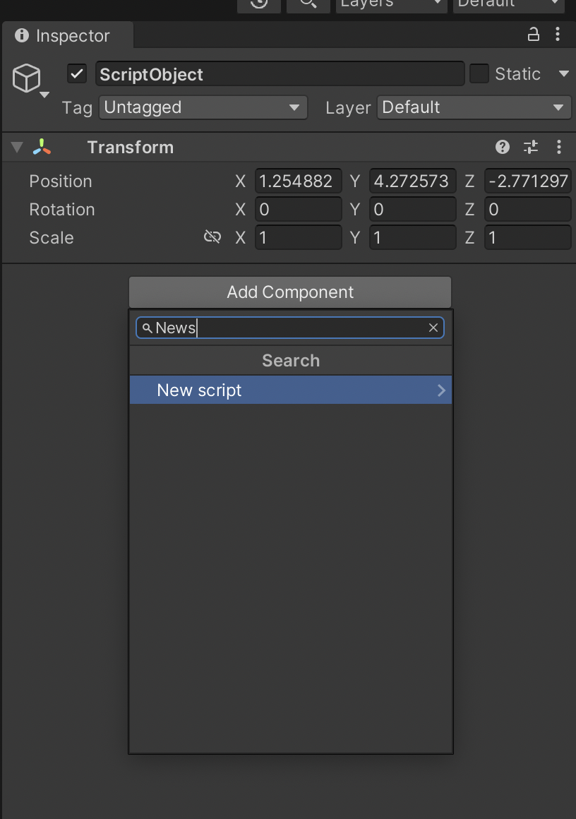Viewport: 576px width, 819px height.
Task: Enable the Static checkbox
Action: click(x=479, y=74)
